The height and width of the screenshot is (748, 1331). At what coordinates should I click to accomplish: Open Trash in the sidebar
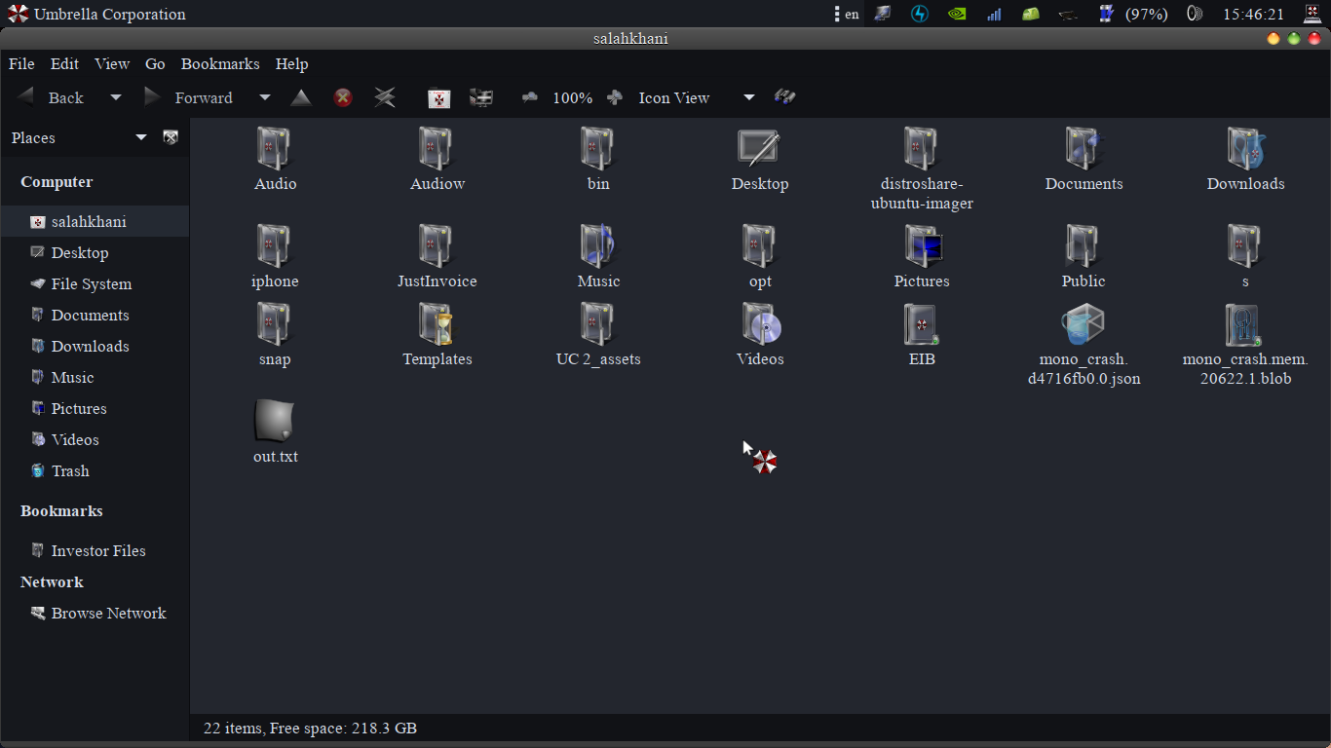[95, 470]
